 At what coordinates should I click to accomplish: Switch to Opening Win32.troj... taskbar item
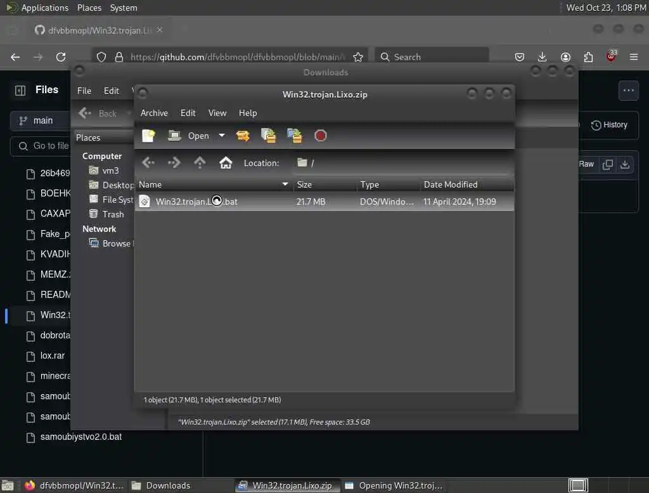point(394,485)
